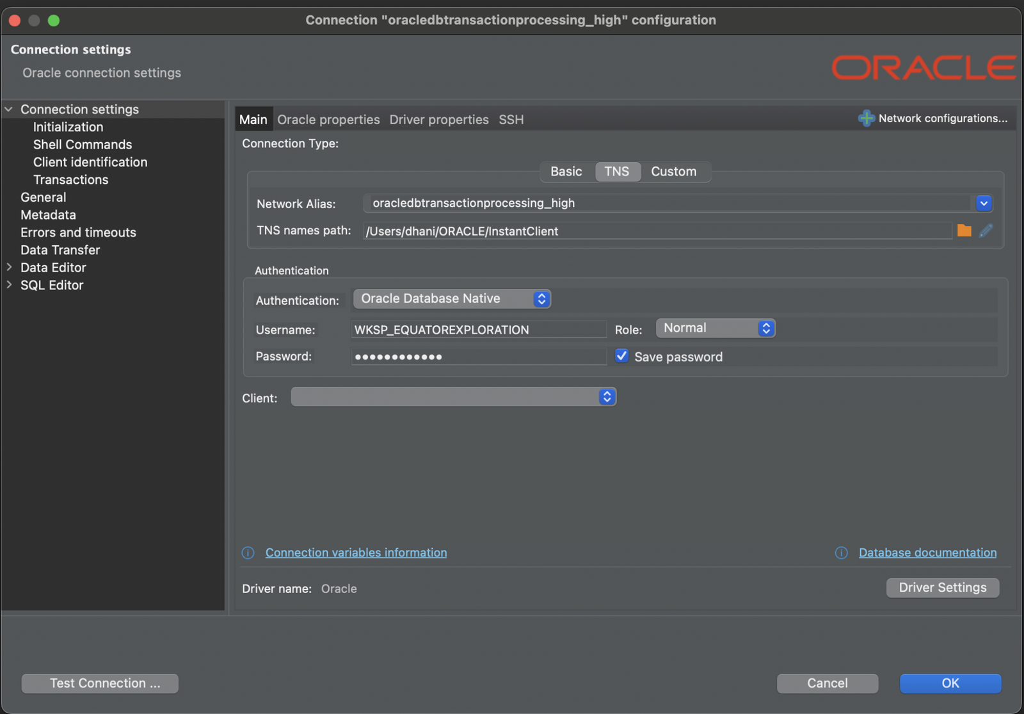Select the TNS connection type

(x=617, y=172)
